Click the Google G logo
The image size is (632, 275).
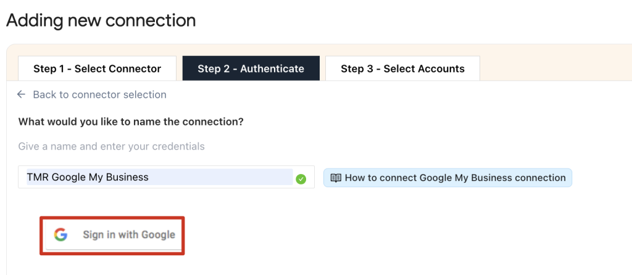pyautogui.click(x=60, y=234)
